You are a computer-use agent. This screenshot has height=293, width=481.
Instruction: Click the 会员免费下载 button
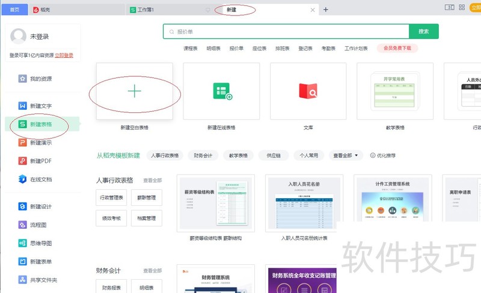pos(397,48)
